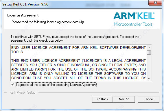The width and height of the screenshot is (164, 111).
Task: Click the Microcontroller Tools tagline under the logo
Action: 133,24
